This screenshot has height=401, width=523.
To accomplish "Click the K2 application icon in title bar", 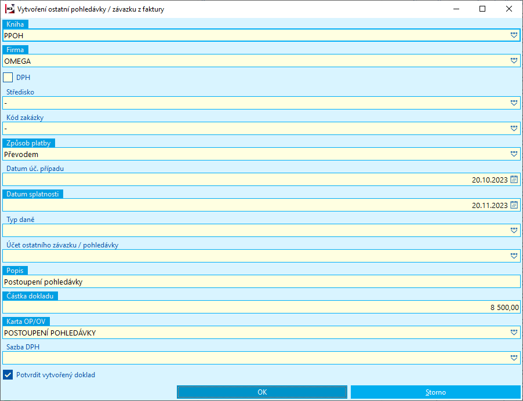I will 10,9.
